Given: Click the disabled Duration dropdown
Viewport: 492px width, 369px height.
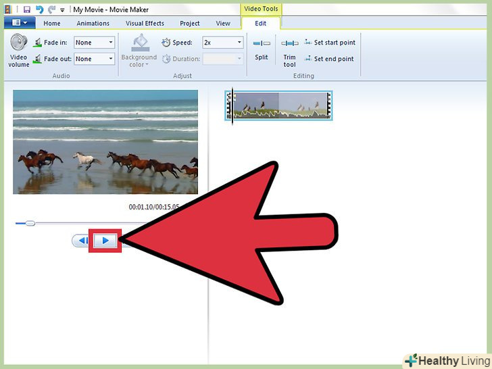Looking at the screenshot, I should pos(223,59).
